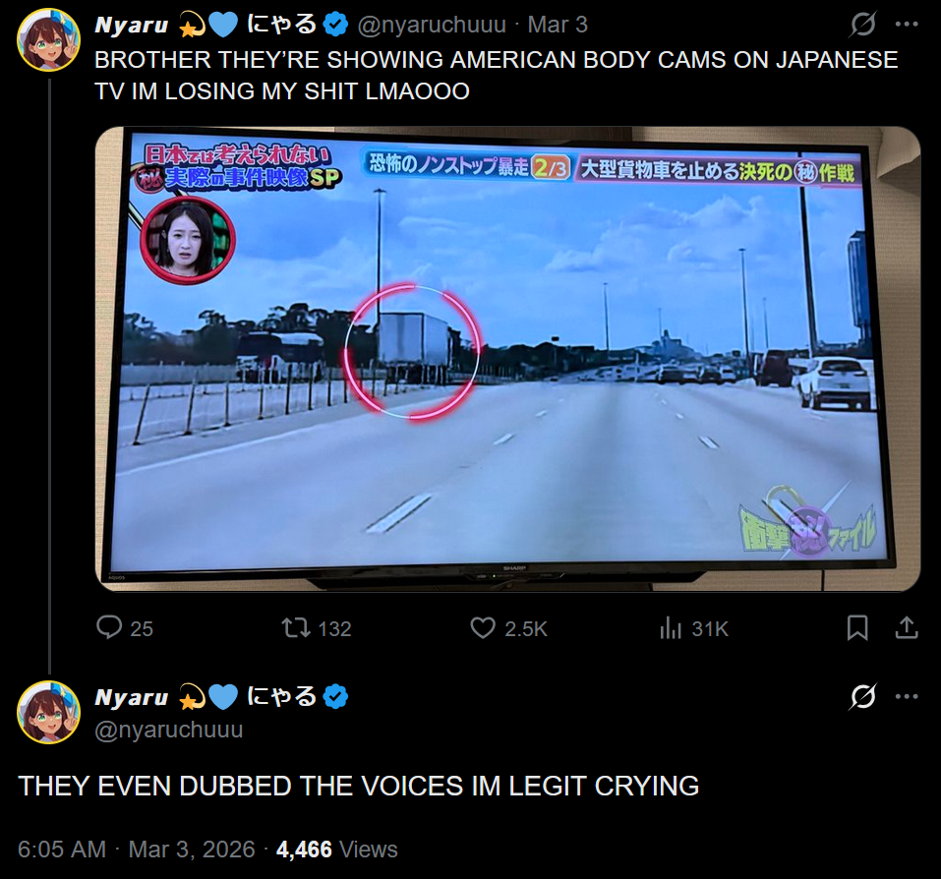Click the 4,466 Views count
Screen dimensions: 941x879
[336, 850]
